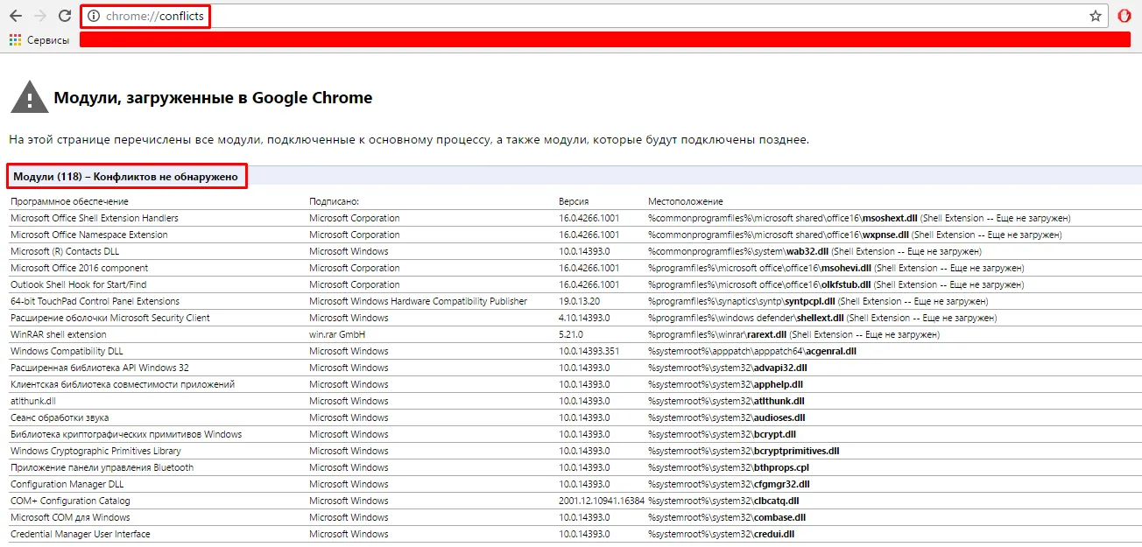
Task: Select Microsoft COM для Windows entry
Action: point(70,517)
